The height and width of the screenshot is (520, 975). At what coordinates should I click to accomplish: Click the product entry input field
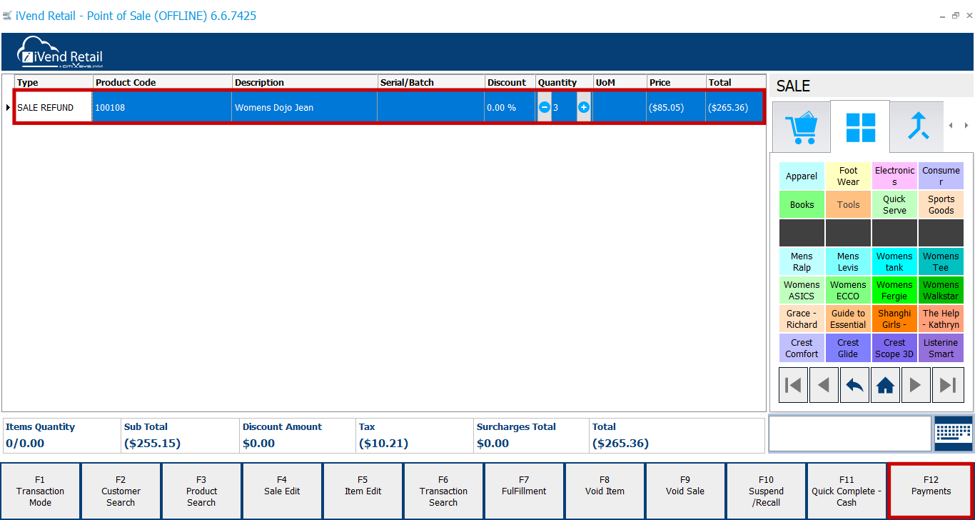[x=850, y=434]
